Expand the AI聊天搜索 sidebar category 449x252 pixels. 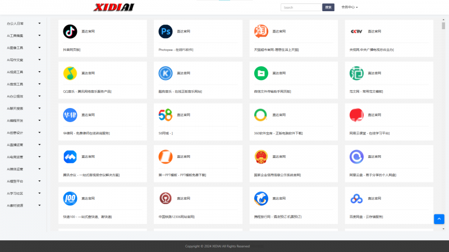coord(24,109)
